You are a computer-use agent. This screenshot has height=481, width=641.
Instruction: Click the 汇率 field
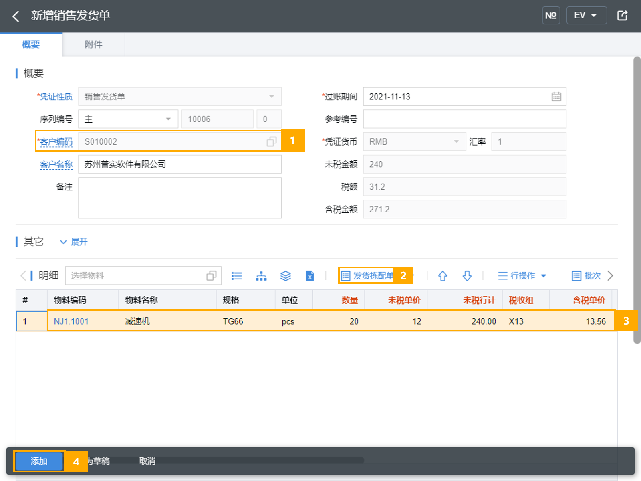[528, 141]
